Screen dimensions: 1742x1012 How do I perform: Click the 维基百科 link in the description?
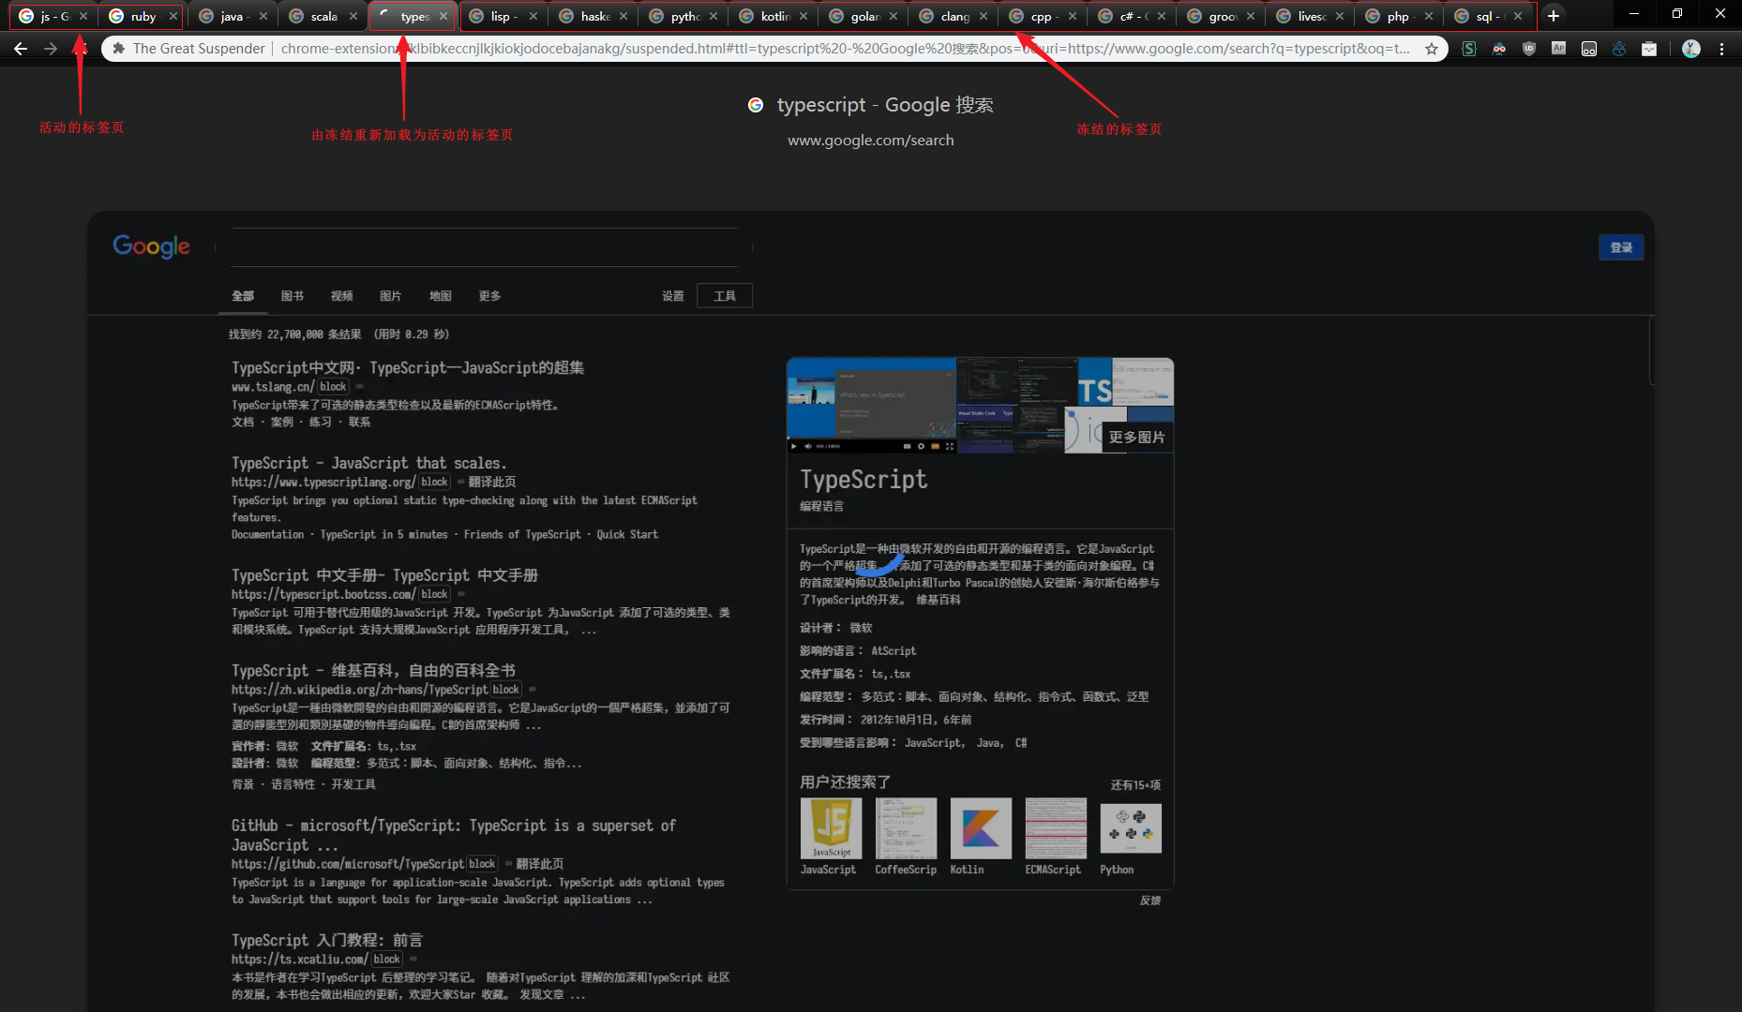[x=939, y=601]
